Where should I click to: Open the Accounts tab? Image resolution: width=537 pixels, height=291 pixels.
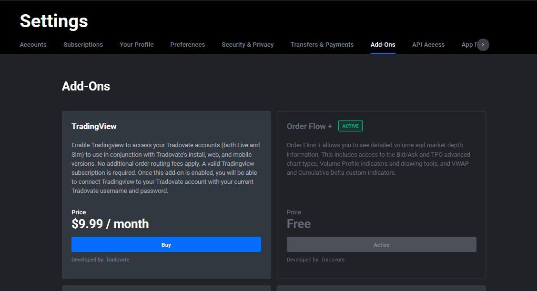33,44
